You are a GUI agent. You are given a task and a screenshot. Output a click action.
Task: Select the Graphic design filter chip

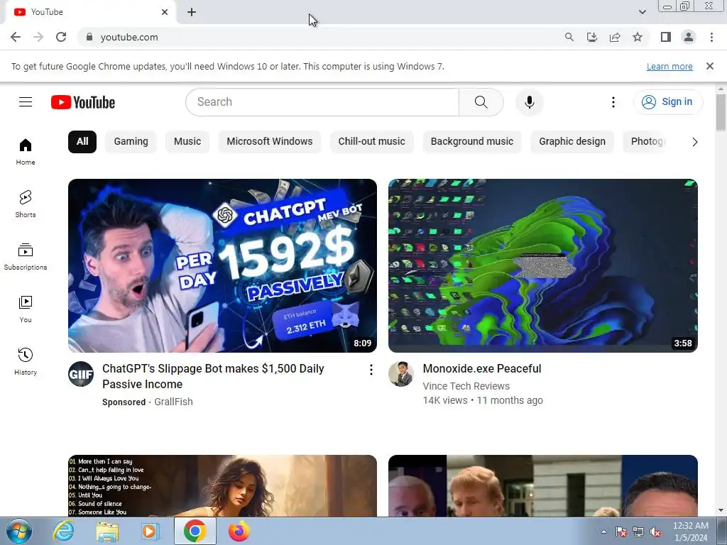tap(572, 142)
